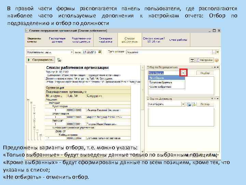246x185 pixels.
Task: Select the Петров Иван Иванович employee cell
Action: click(x=108, y=124)
